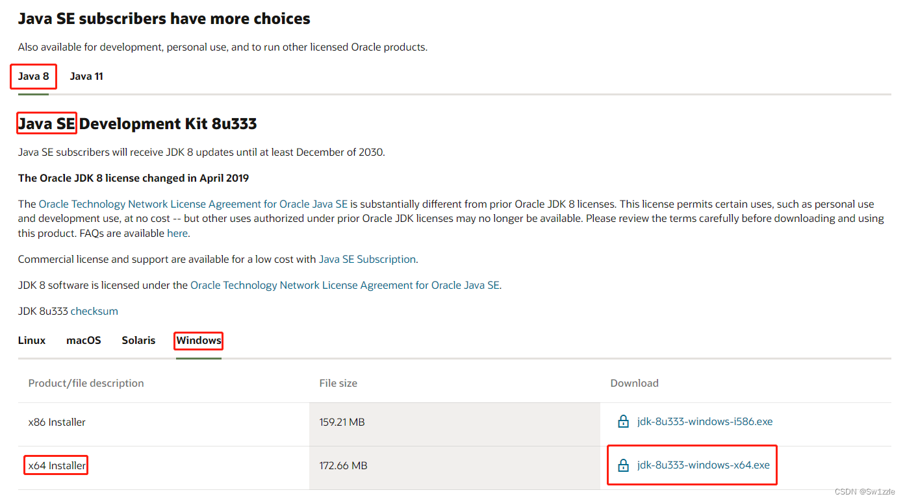This screenshot has height=501, width=905.
Task: Click lock icon beside jdk-8u333-windows-i586.exe
Action: pos(623,422)
